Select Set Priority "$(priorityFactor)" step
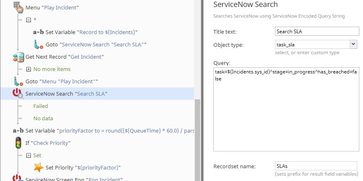 coord(83,167)
